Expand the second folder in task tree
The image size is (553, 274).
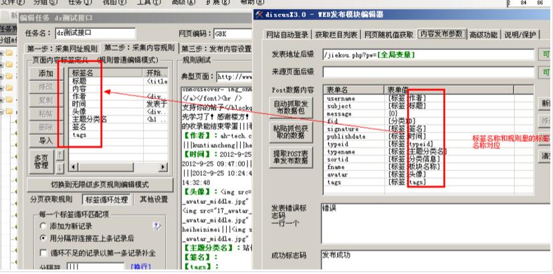point(2,65)
